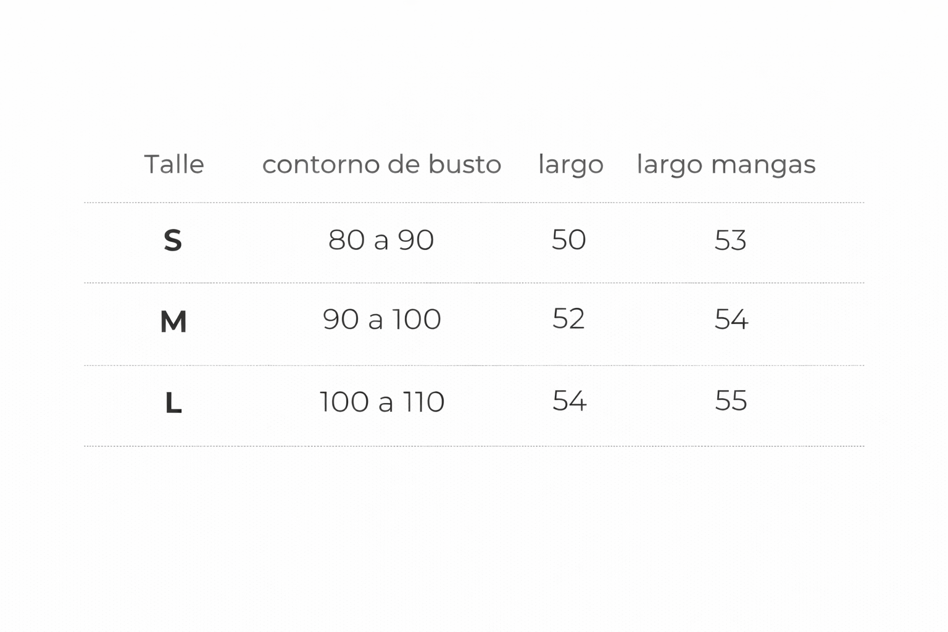Click the largo mangas column header

(x=726, y=165)
